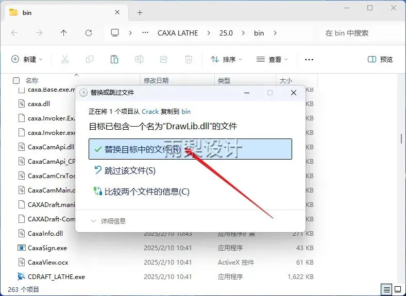The width and height of the screenshot is (406, 296).
Task: Select the CAXADraft.mani file row
Action: (46, 205)
